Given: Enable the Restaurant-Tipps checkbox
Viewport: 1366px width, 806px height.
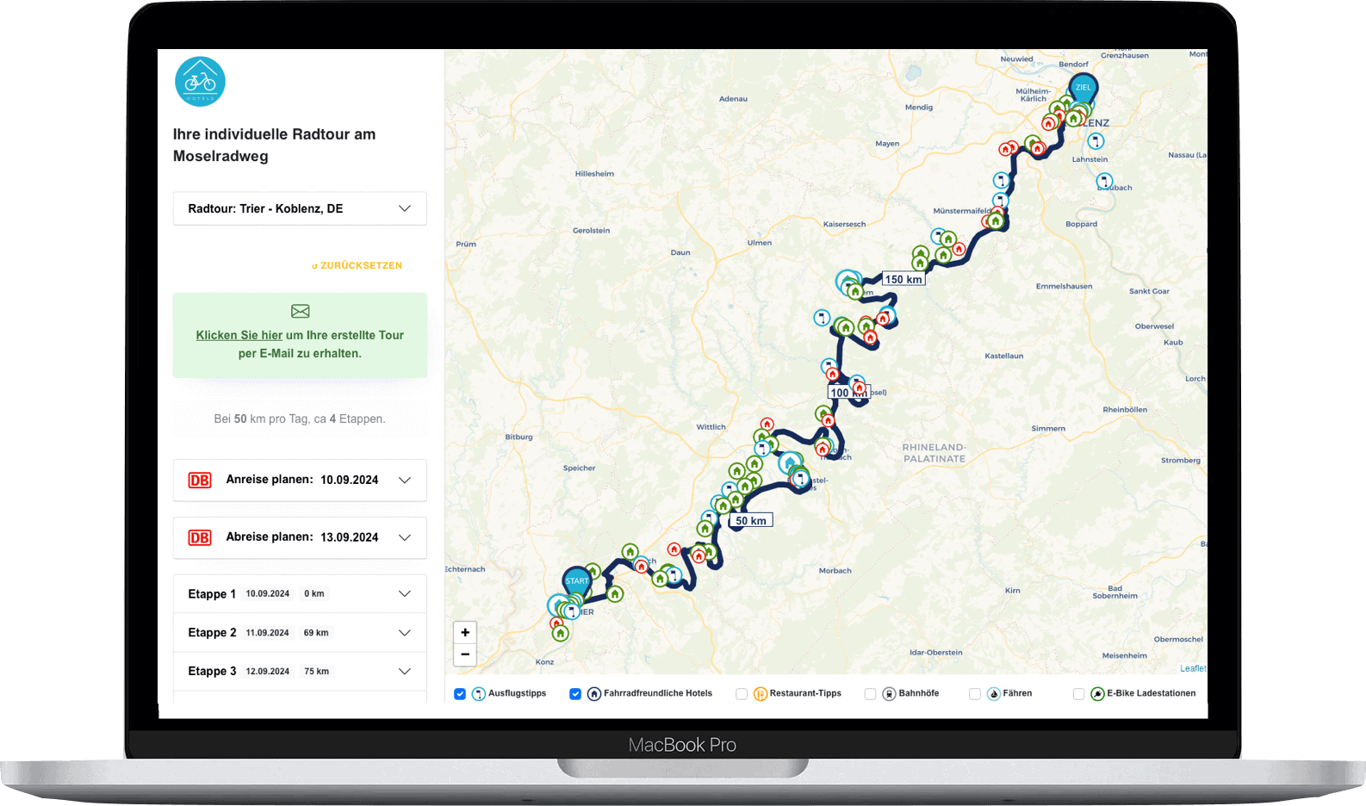Looking at the screenshot, I should point(742,694).
